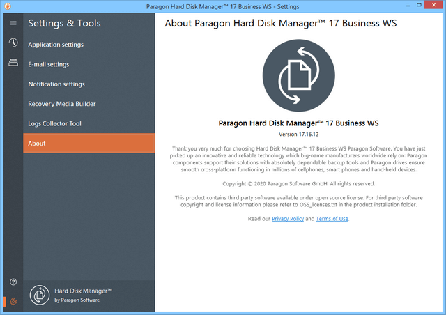Maximize the Settings window
Screen dimensions: 446x315
pos(419,5)
